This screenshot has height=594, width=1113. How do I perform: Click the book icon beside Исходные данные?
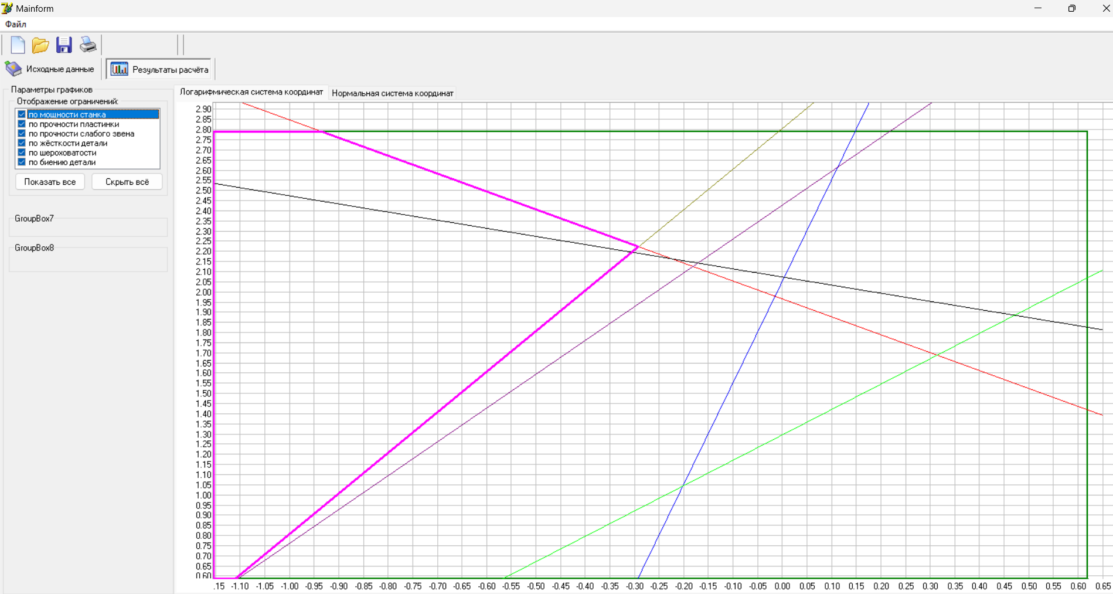coord(13,69)
